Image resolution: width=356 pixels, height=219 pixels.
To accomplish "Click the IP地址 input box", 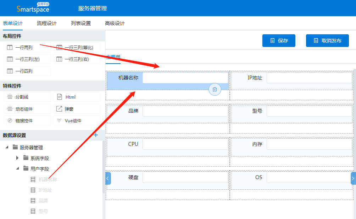I will pos(310,78).
